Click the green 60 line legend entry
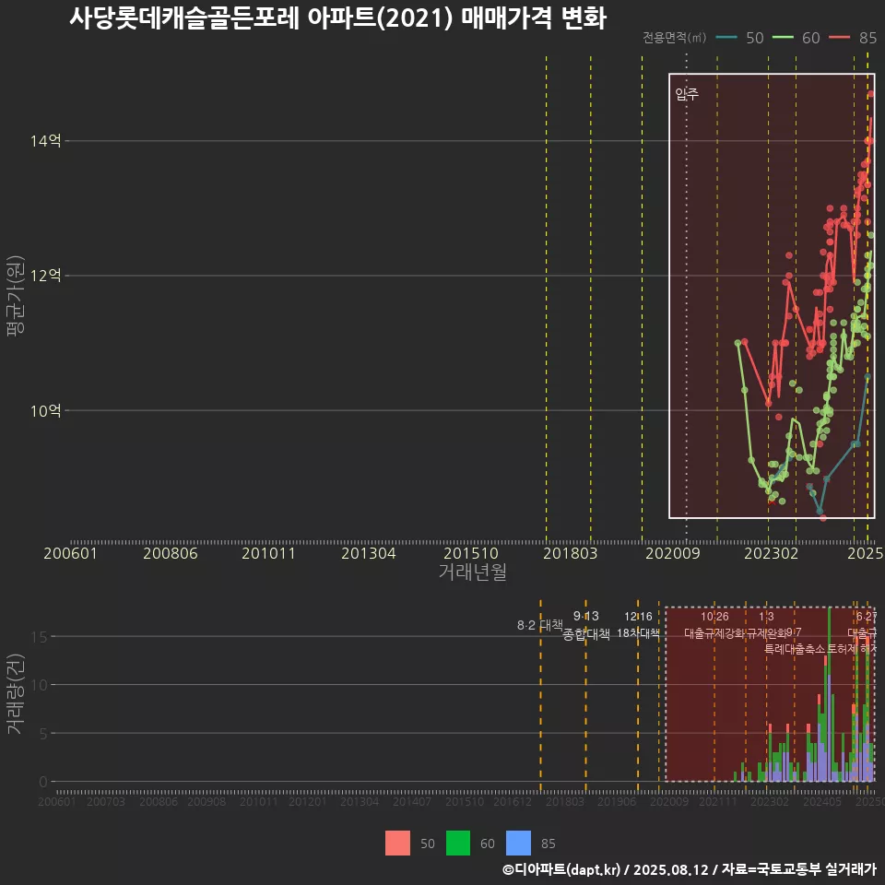Screen dimensions: 885x885 pos(796,38)
